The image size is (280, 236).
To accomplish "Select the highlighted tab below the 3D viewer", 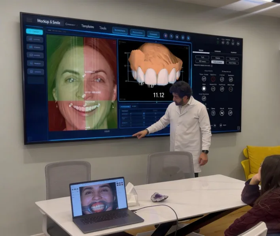I will tap(125, 107).
